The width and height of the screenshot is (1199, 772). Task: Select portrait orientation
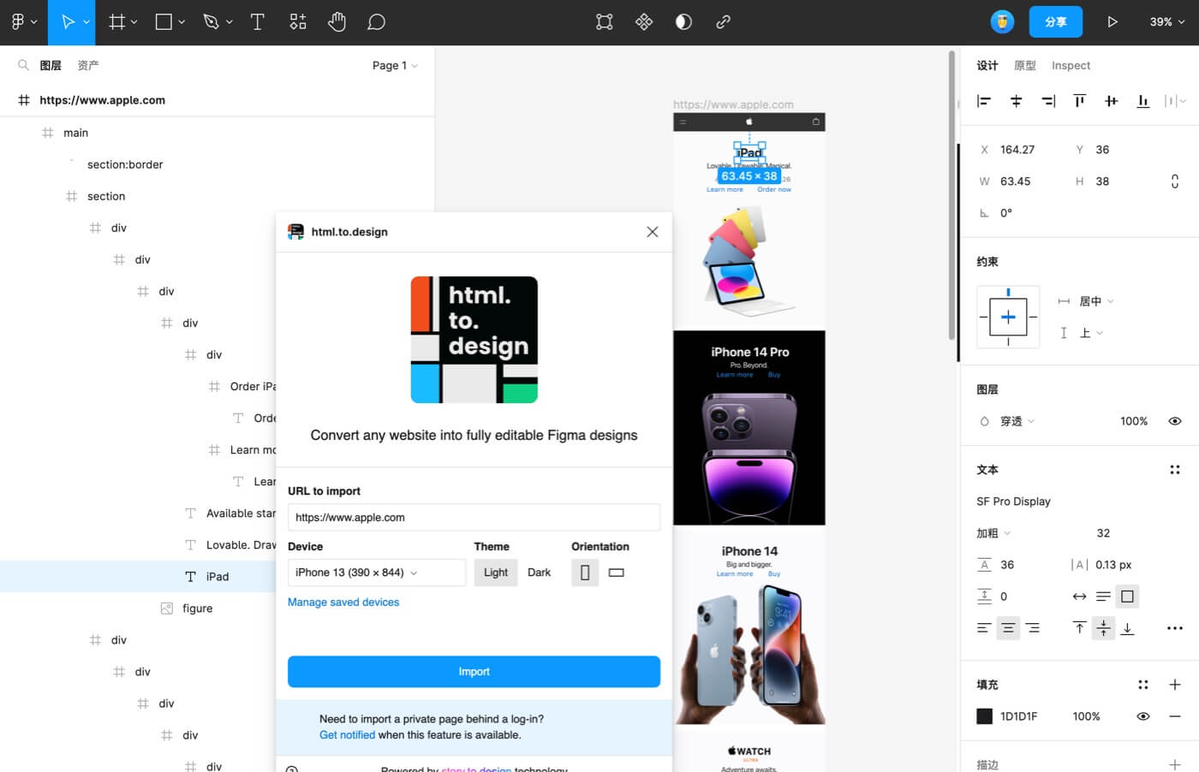[x=585, y=573]
